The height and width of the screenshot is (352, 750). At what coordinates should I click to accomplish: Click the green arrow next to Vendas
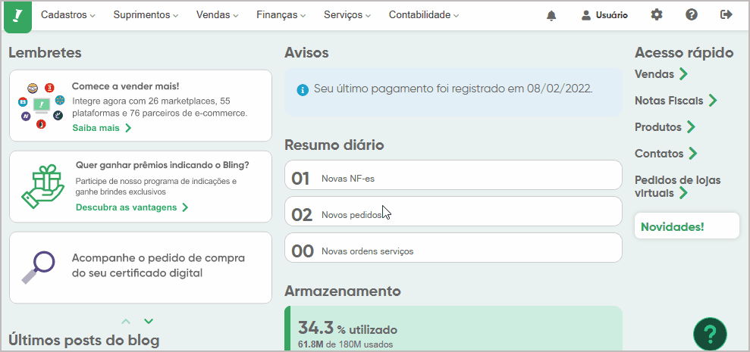point(683,74)
